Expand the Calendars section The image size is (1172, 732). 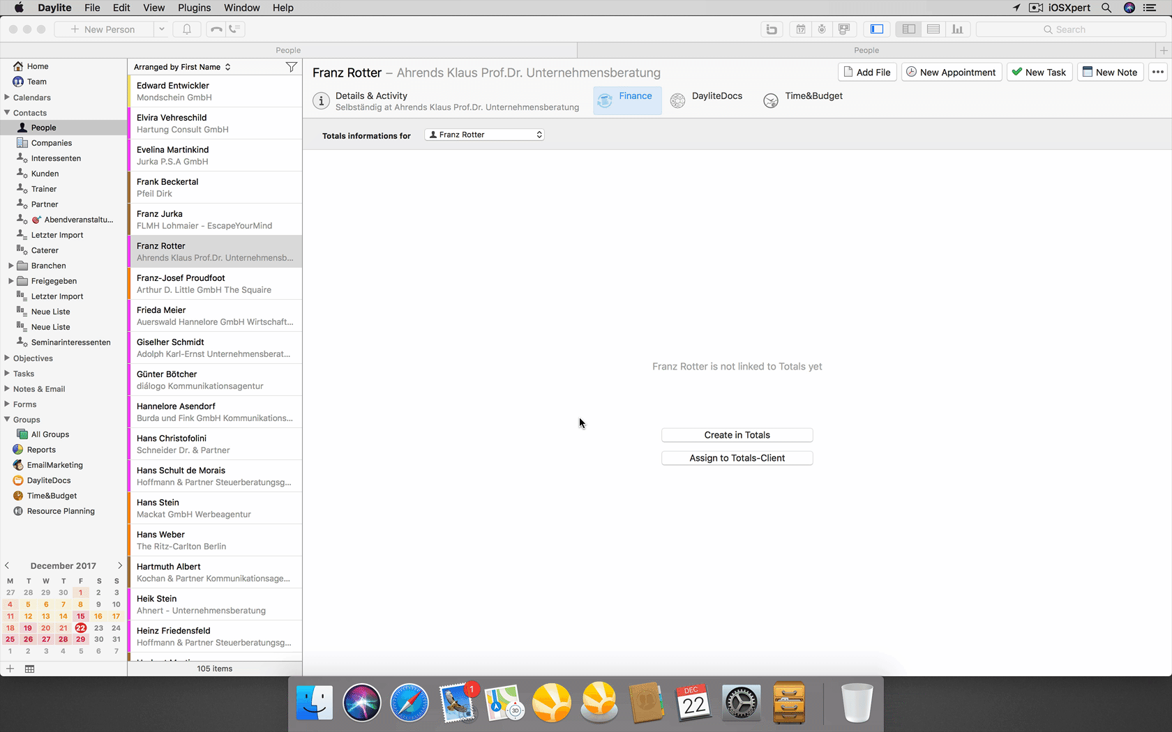coord(7,97)
